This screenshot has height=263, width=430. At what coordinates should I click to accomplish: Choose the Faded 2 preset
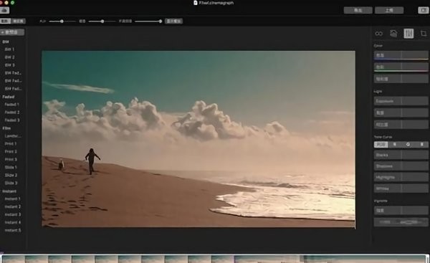pyautogui.click(x=11, y=113)
